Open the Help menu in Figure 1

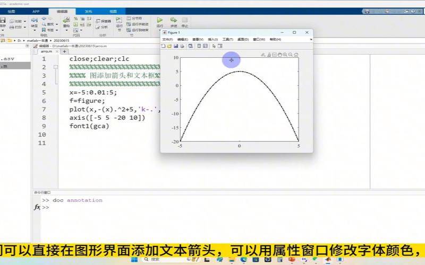[275, 39]
